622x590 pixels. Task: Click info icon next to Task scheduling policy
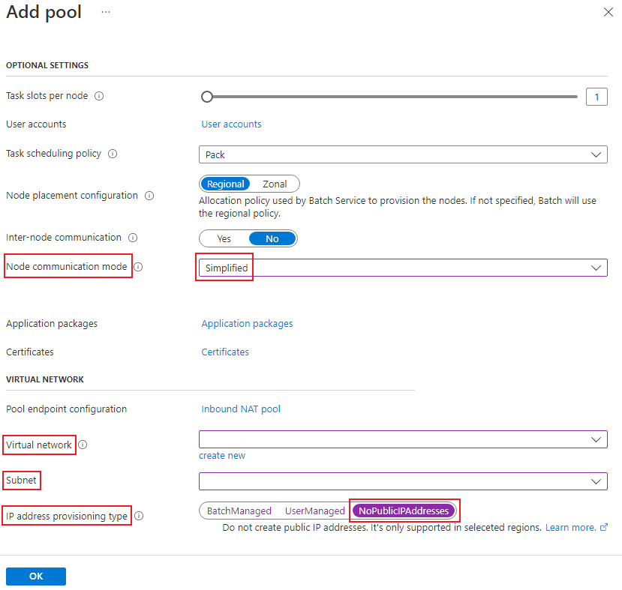click(x=113, y=154)
